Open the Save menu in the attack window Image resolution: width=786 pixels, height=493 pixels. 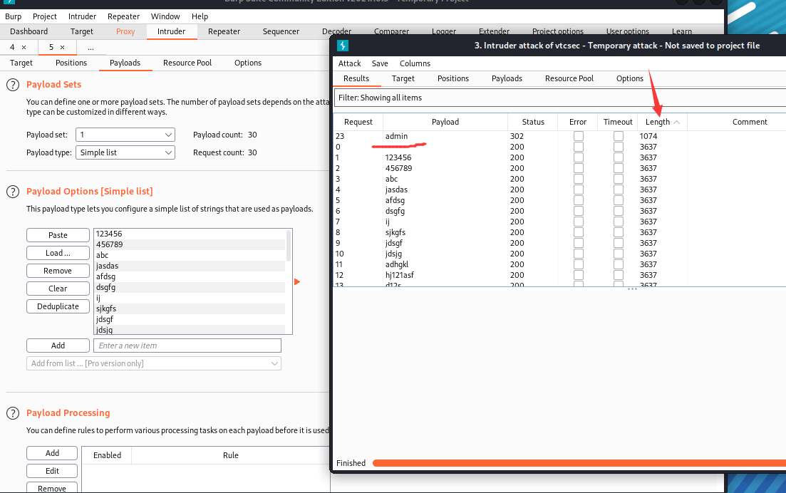click(x=380, y=63)
